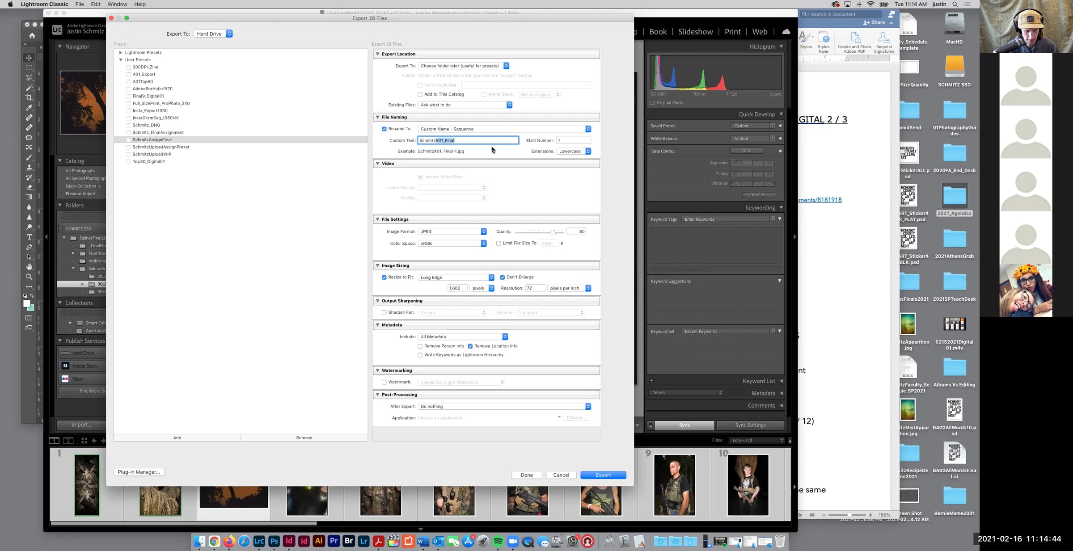Screen dimensions: 1073x551
Task: Click the Adobe Stock publish service icon
Action: [x=65, y=366]
